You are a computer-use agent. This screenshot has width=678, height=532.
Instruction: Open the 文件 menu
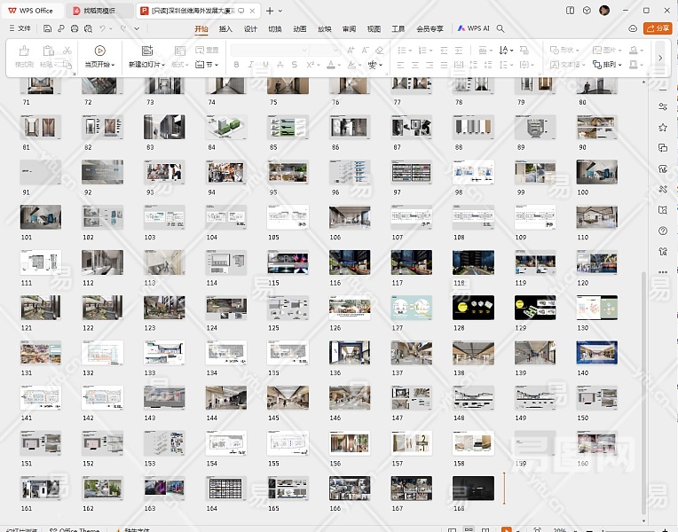20,28
